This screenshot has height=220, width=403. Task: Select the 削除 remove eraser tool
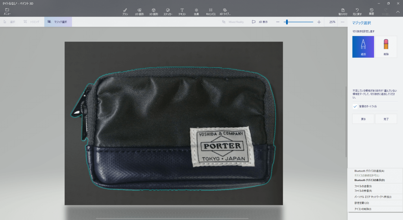point(386,47)
